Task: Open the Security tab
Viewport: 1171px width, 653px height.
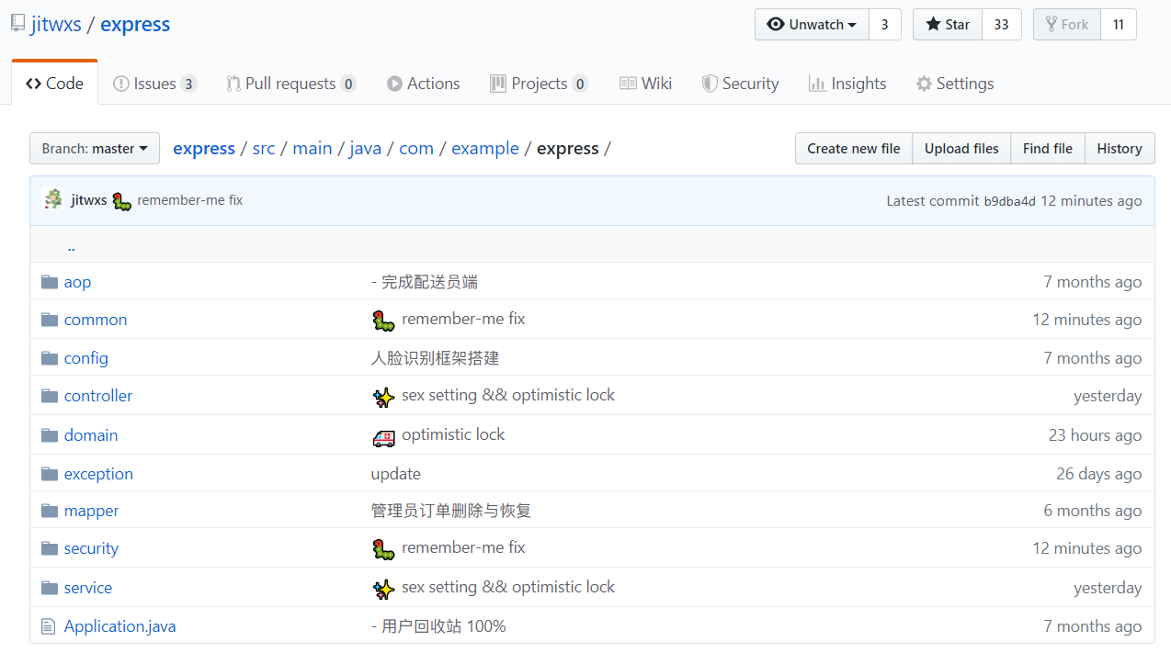Action: 740,84
